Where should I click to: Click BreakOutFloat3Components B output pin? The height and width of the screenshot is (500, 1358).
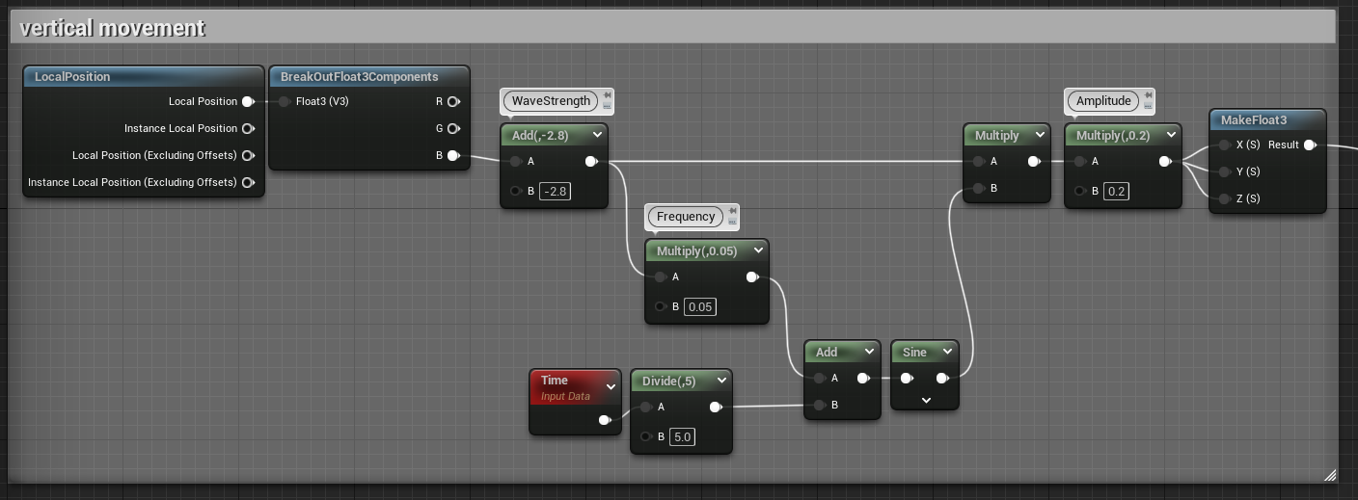pyautogui.click(x=452, y=155)
